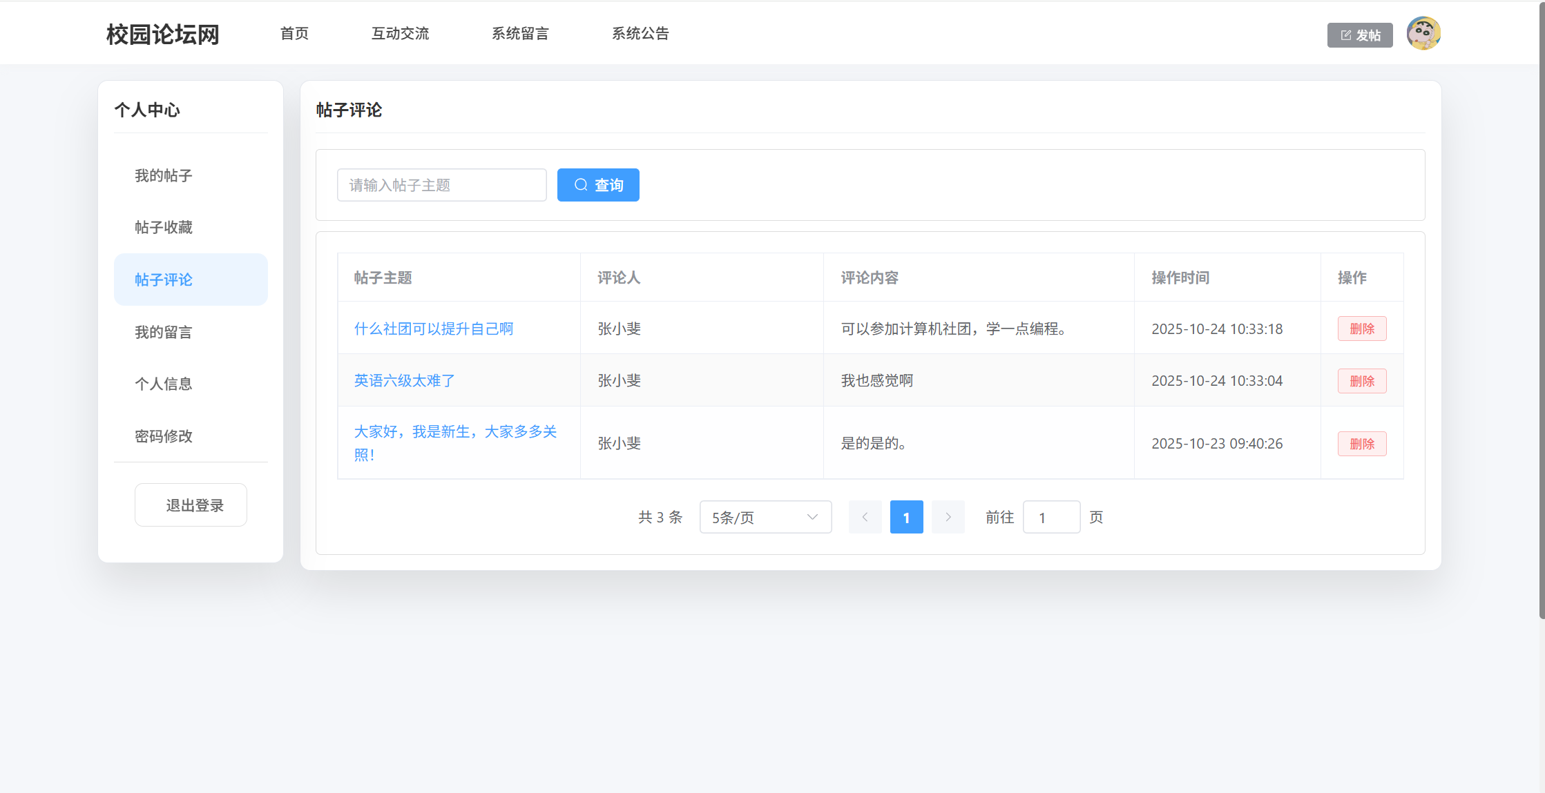Click the user avatar in the header

[x=1423, y=34]
